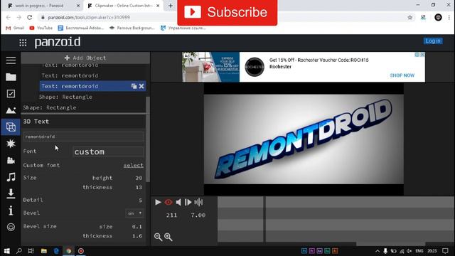This screenshot has width=455, height=256.
Task: Click the timeline playhead marker
Action: pyautogui.click(x=264, y=219)
